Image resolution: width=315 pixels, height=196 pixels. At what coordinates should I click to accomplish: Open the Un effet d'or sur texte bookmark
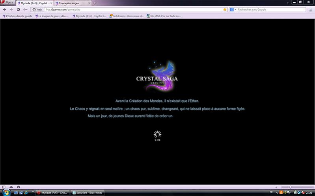(164, 16)
